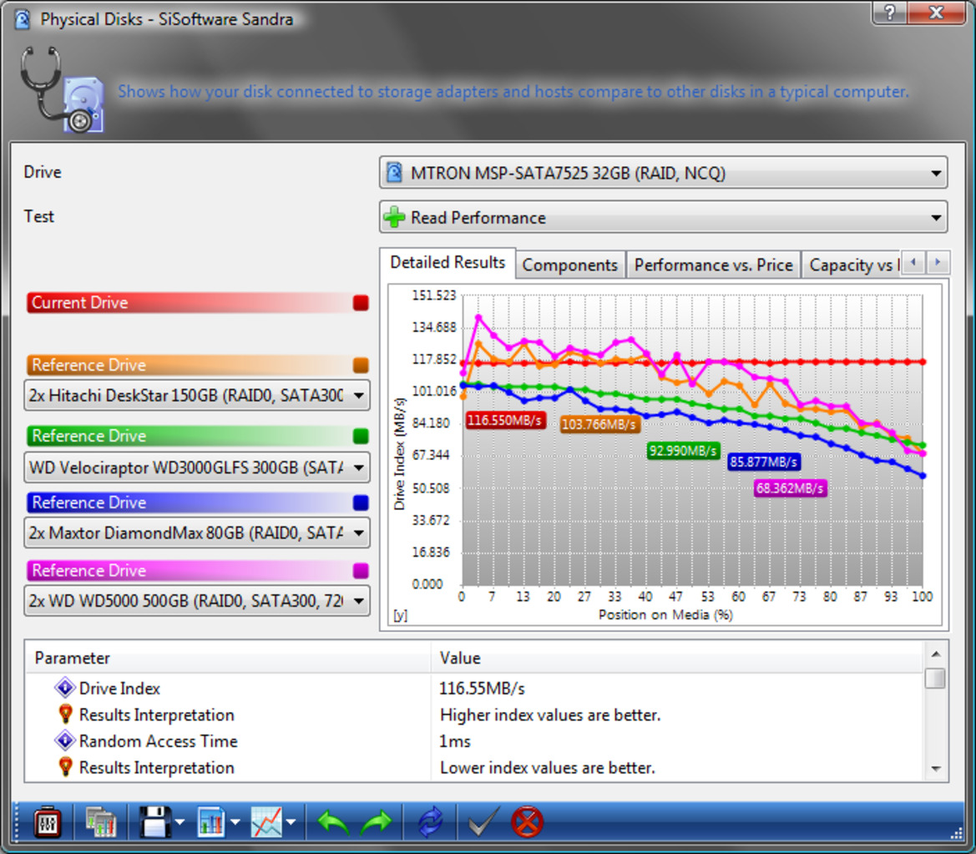Open the MTRON drive selection dropdown

coord(663,173)
